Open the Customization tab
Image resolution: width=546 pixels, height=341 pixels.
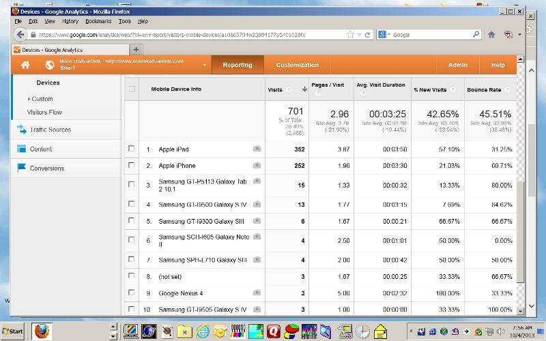[x=297, y=65]
